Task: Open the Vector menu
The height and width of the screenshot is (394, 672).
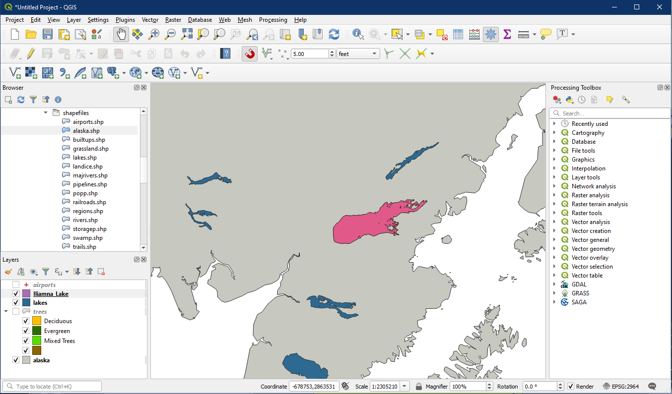Action: point(150,20)
